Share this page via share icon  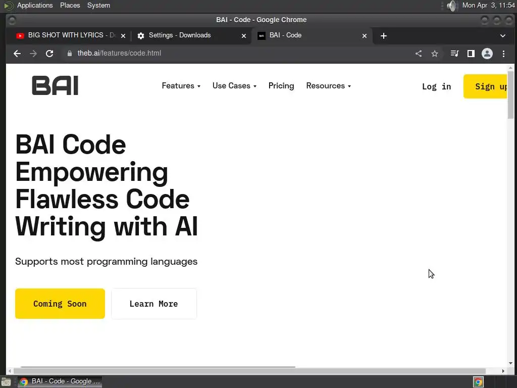[419, 54]
